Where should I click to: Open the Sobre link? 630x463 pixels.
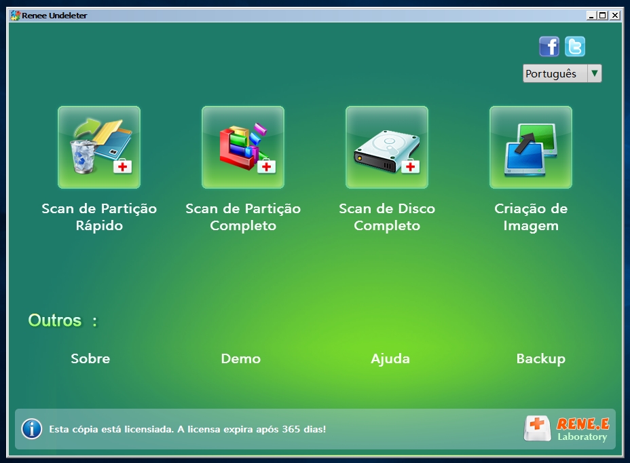point(90,358)
